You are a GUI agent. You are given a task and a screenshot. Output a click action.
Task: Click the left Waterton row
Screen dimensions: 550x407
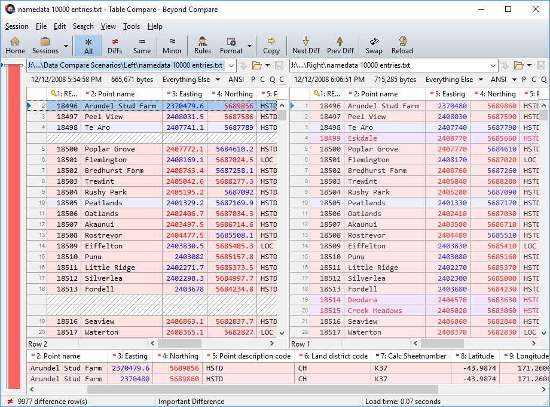coord(152,332)
